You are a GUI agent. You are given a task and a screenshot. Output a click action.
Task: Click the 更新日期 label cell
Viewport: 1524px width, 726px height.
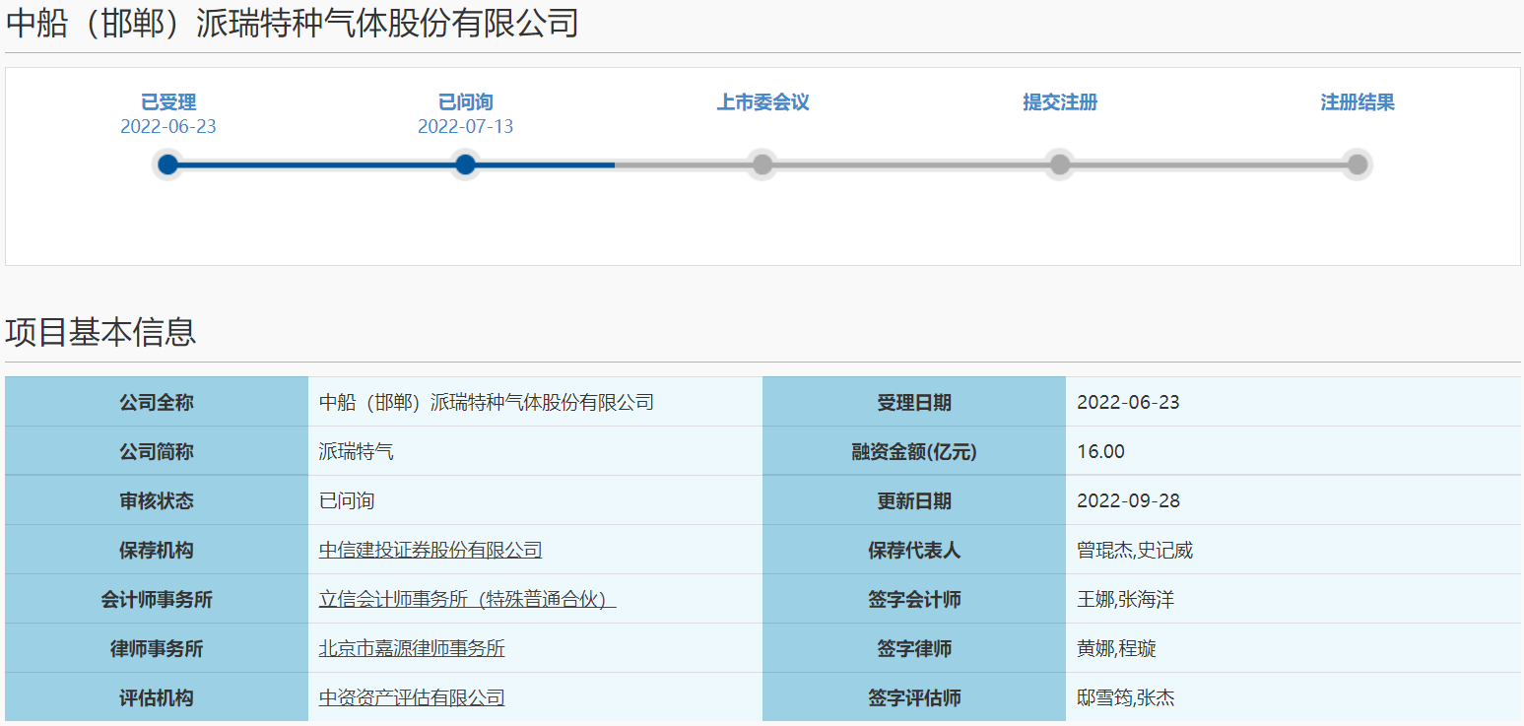click(914, 500)
